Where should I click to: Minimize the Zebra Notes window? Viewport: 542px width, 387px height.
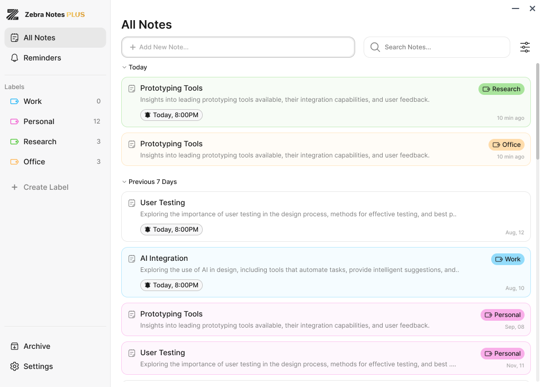(516, 8)
